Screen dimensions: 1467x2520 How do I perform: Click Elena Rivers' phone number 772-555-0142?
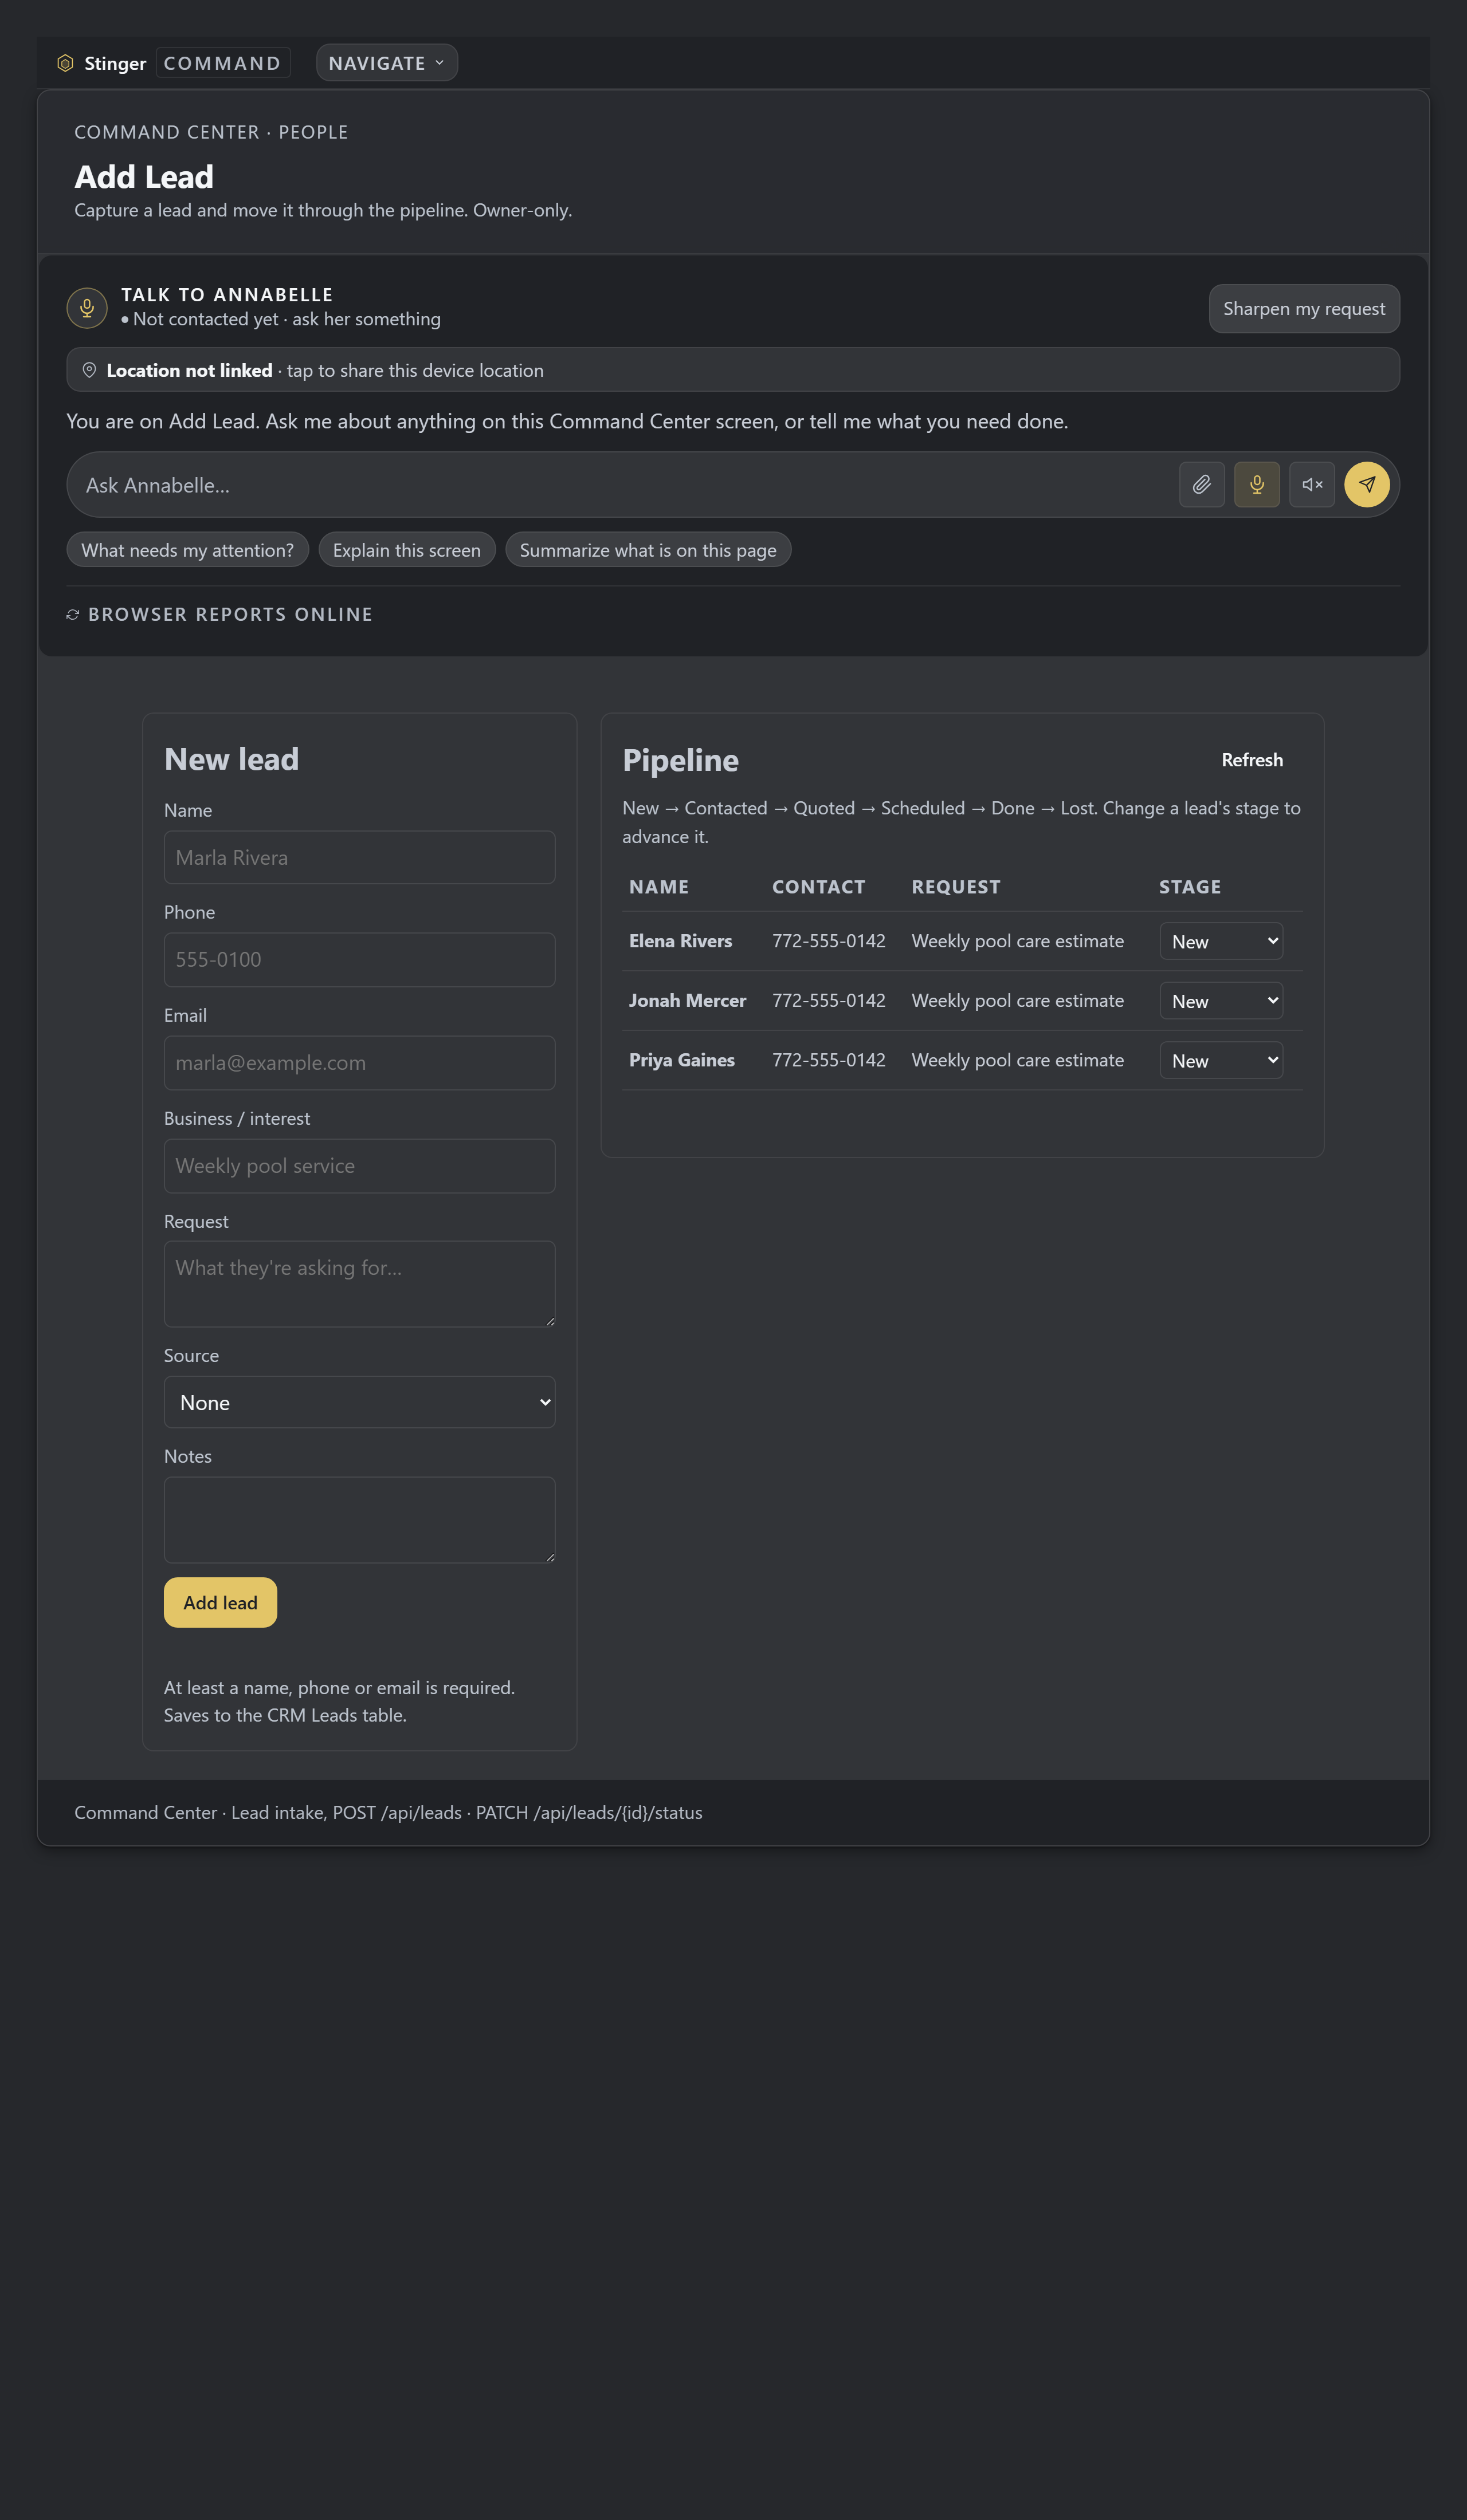click(829, 941)
